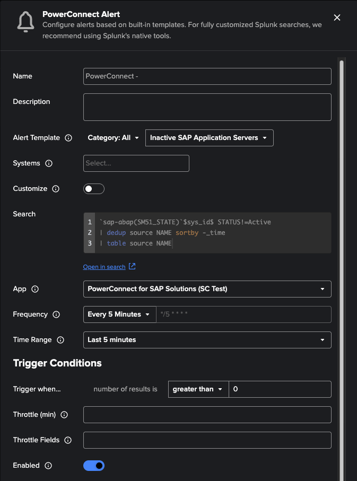Turn on the Customize toggle
Viewport: 357px width, 481px height.
(x=94, y=189)
